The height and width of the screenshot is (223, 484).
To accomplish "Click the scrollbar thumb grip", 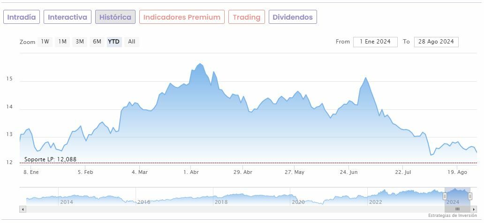I will 457,209.
